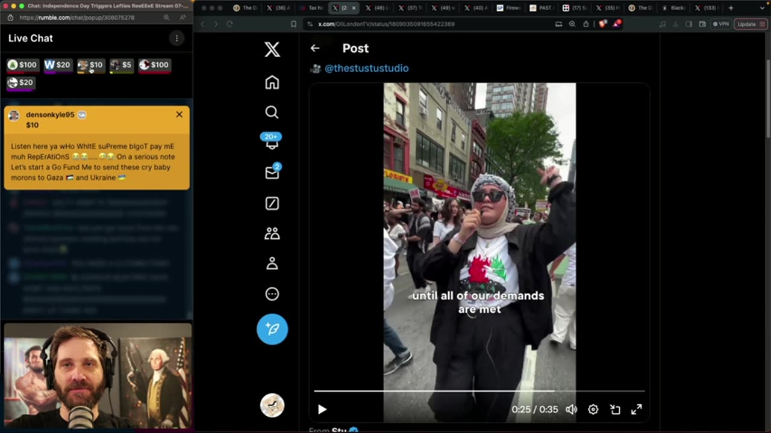Dismiss the densonkyle95 $10 rant message
This screenshot has width=771, height=433.
tap(179, 114)
